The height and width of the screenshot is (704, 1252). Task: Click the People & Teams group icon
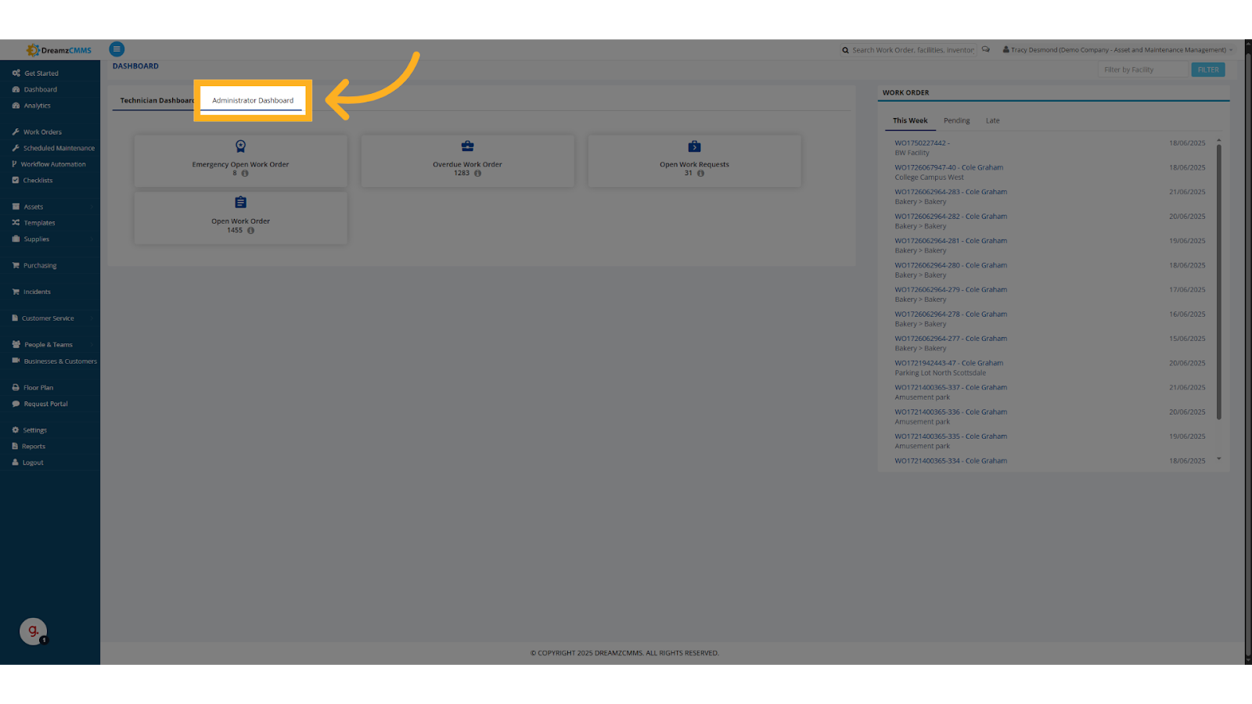[x=16, y=344]
